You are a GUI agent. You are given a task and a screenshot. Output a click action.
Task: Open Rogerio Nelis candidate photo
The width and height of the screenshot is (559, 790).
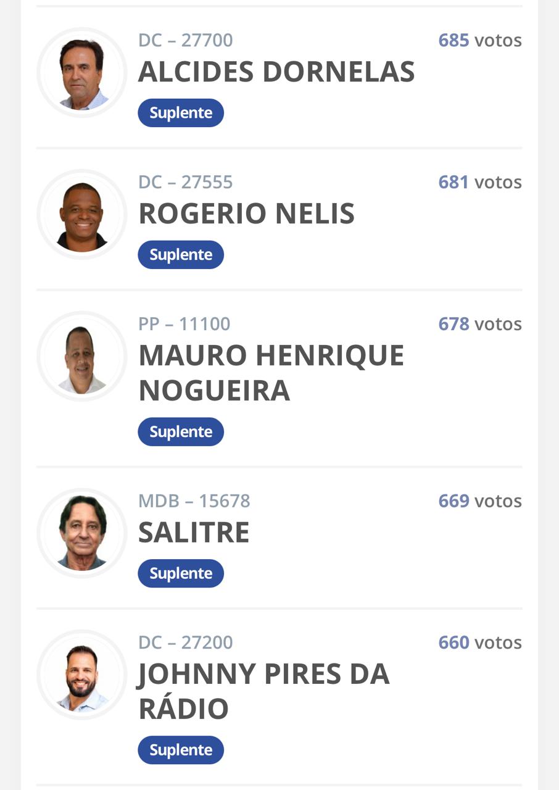[82, 215]
